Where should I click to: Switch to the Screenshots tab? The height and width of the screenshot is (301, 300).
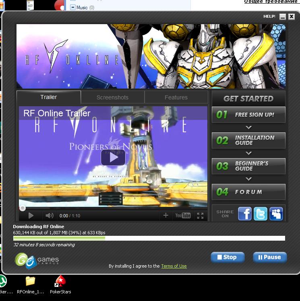(x=112, y=97)
